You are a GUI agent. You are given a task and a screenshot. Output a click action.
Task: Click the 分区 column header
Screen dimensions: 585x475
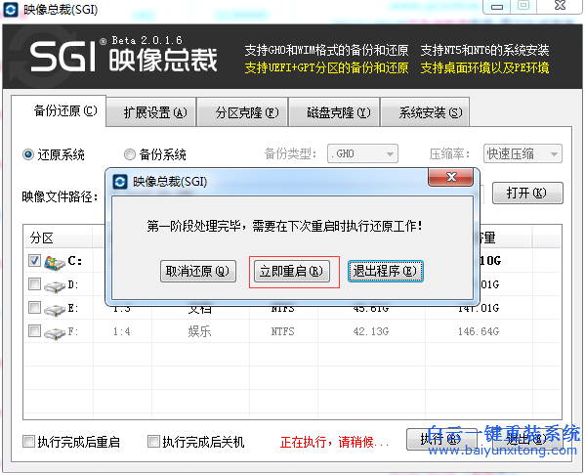point(59,237)
